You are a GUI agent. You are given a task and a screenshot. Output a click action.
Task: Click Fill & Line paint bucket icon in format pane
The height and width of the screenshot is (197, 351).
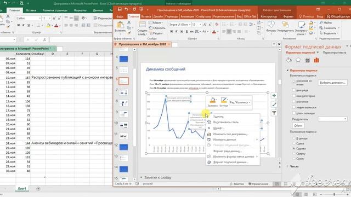click(x=289, y=60)
